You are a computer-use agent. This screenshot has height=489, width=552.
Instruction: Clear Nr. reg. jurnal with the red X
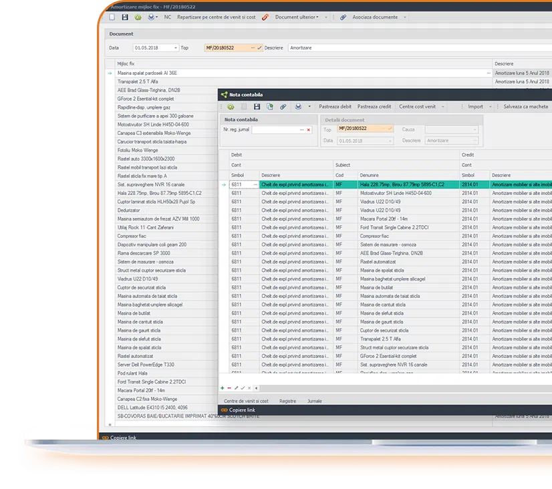click(x=307, y=130)
